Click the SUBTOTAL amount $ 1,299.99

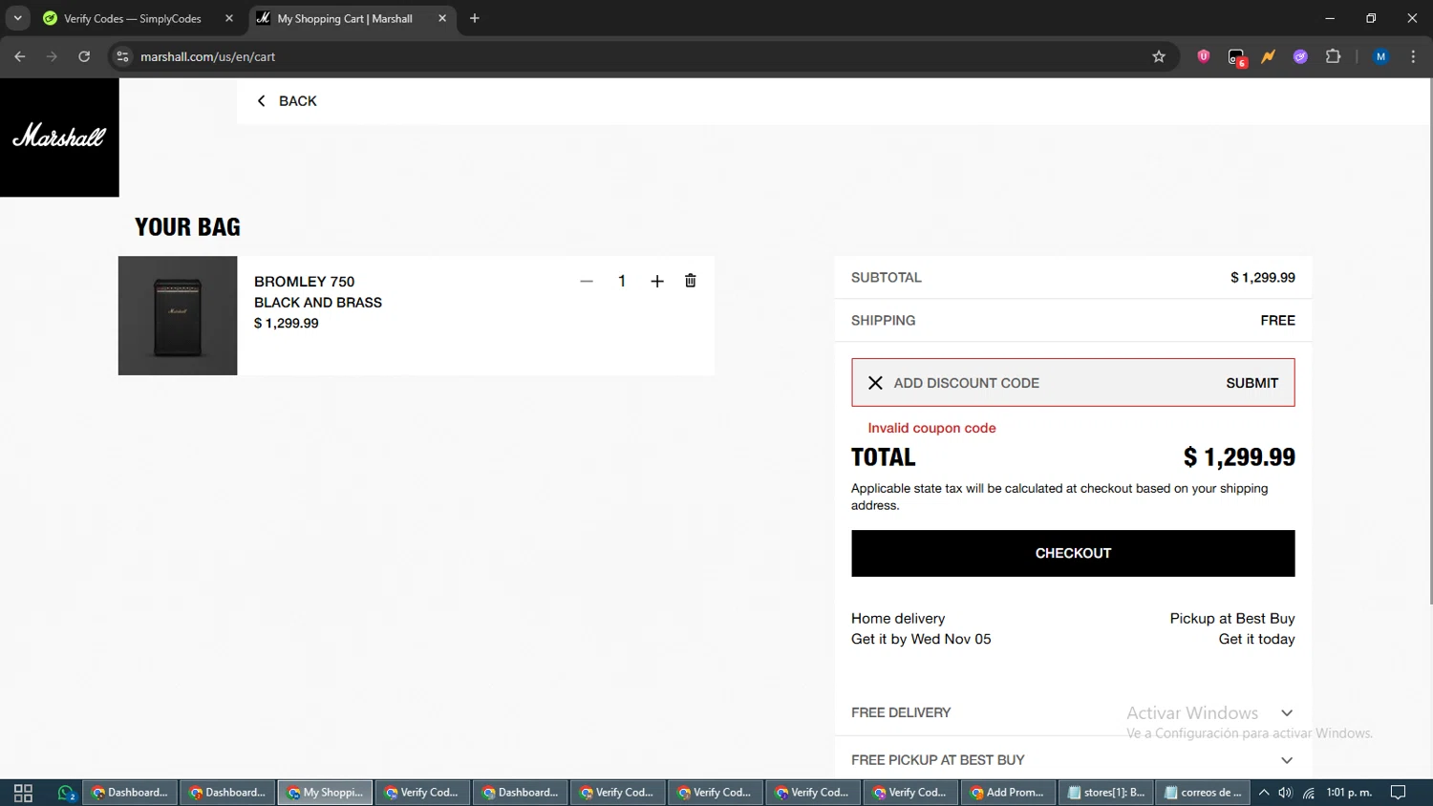(x=1262, y=278)
